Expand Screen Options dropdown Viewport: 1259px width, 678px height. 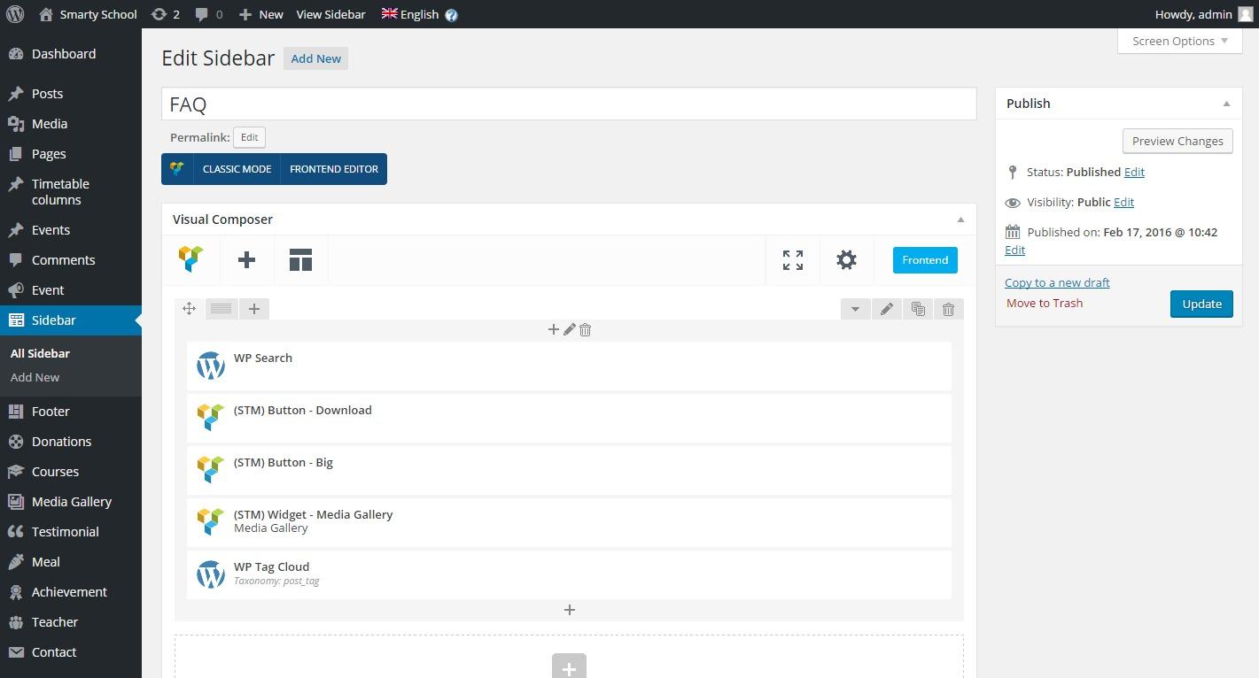click(x=1179, y=41)
